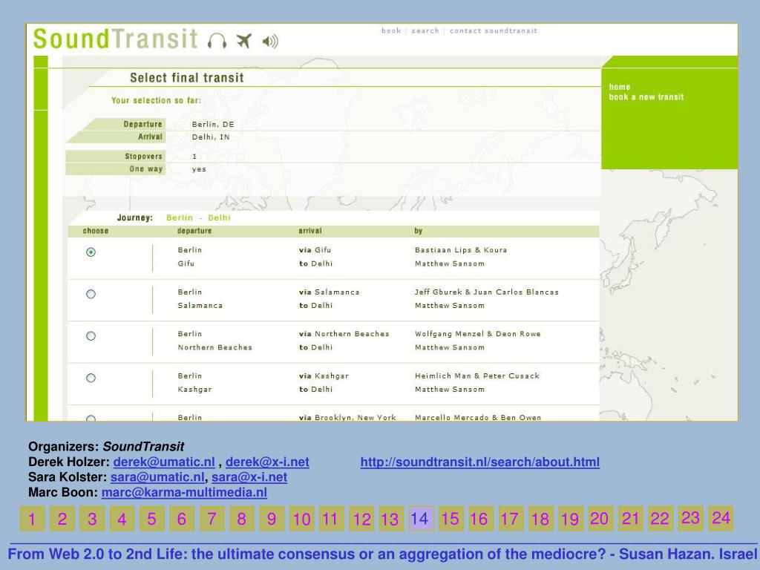Go to slide 12
This screenshot has height=570, width=760.
(361, 519)
